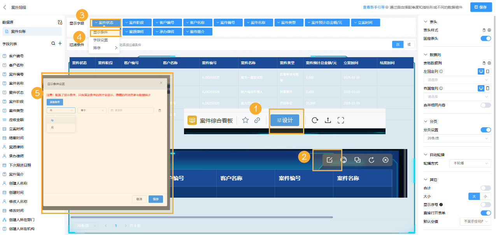Expand the 轮播方式 dropdown showing 不轮播

click(470, 163)
